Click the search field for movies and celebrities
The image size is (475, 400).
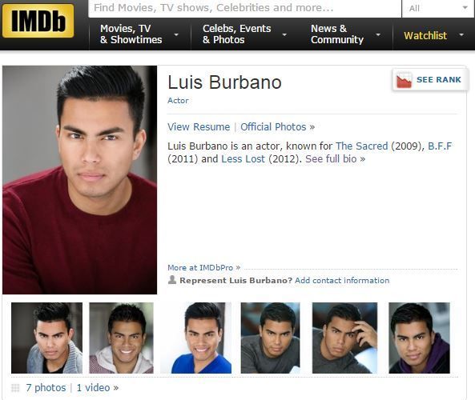(x=245, y=8)
